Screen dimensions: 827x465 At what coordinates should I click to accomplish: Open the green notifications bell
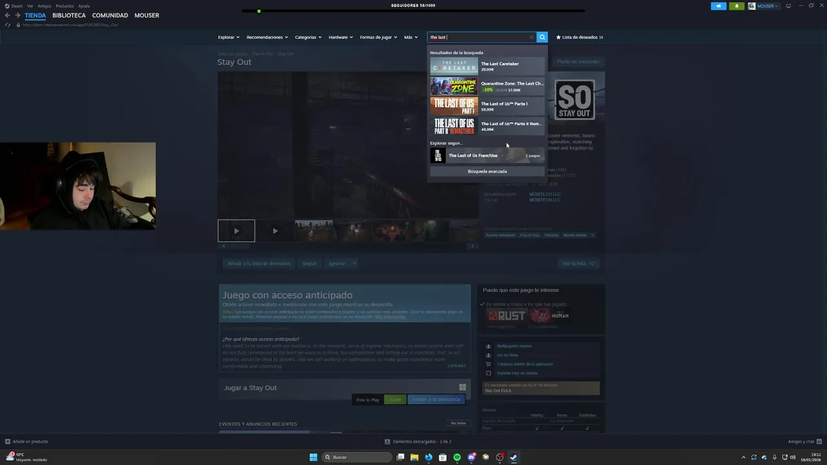pos(737,6)
